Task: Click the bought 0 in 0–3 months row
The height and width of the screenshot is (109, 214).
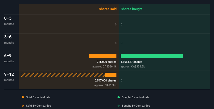Action: [121, 24]
